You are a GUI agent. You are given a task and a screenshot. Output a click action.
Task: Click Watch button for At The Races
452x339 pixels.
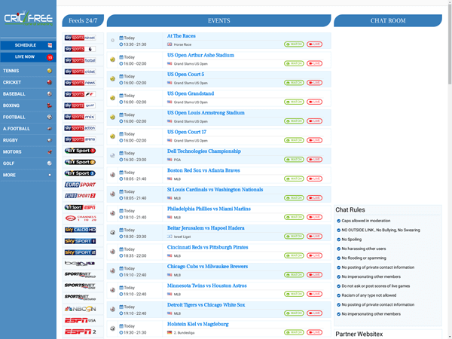tap(294, 44)
